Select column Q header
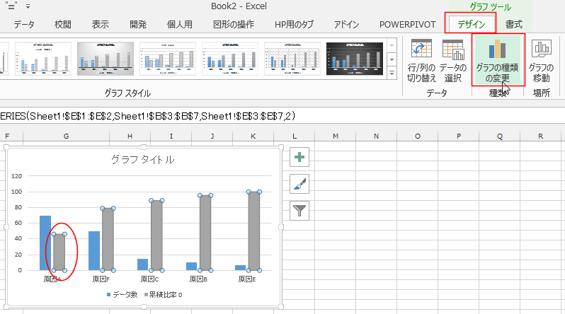The height and width of the screenshot is (314, 565). (500, 136)
